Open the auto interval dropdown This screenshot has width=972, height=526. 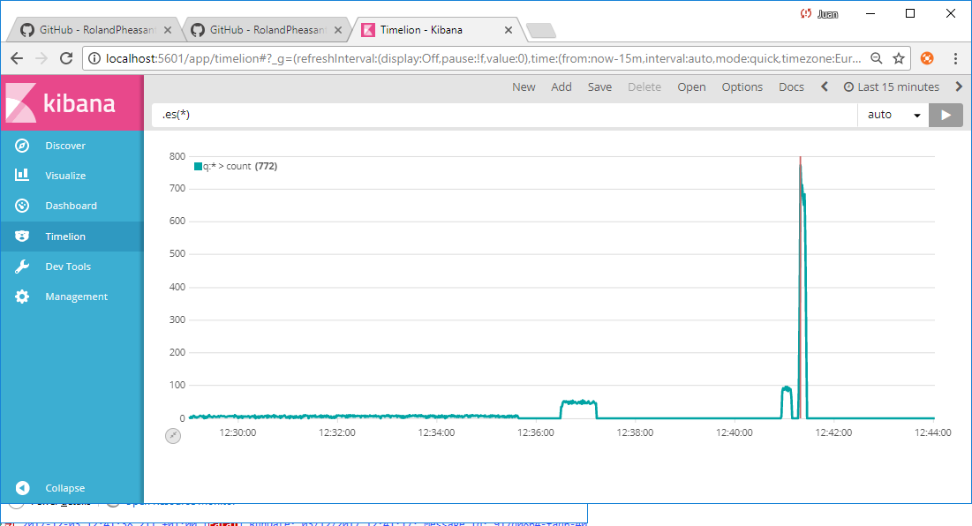[x=893, y=115]
